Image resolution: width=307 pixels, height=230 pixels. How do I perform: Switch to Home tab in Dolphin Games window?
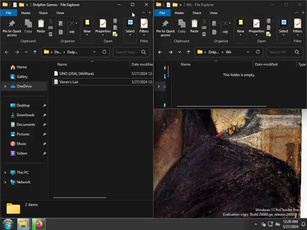[x=26, y=13]
